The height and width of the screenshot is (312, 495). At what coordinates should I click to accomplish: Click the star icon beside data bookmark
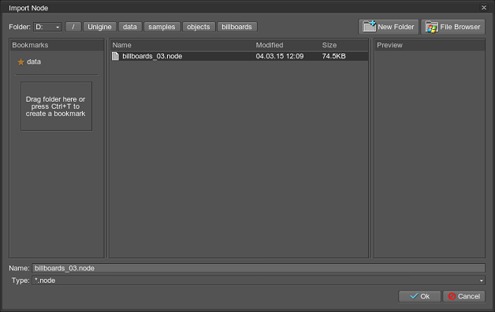click(20, 61)
